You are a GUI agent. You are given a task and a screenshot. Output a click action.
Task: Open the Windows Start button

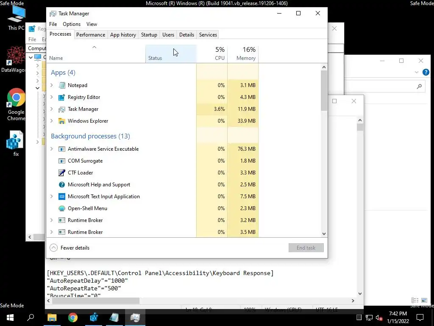point(10,318)
